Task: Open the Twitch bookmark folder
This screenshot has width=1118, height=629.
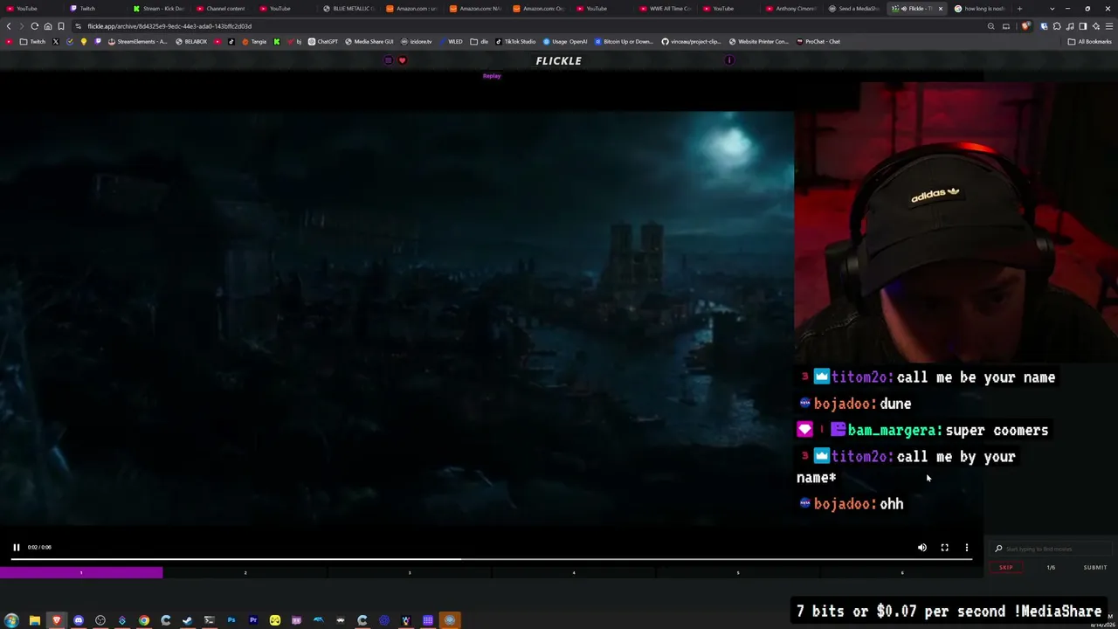Action: (x=33, y=42)
